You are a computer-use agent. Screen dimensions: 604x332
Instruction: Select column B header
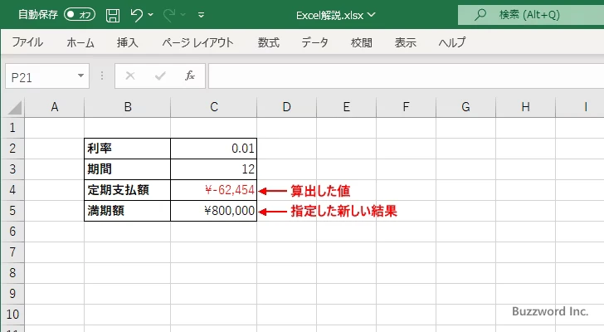[128, 107]
